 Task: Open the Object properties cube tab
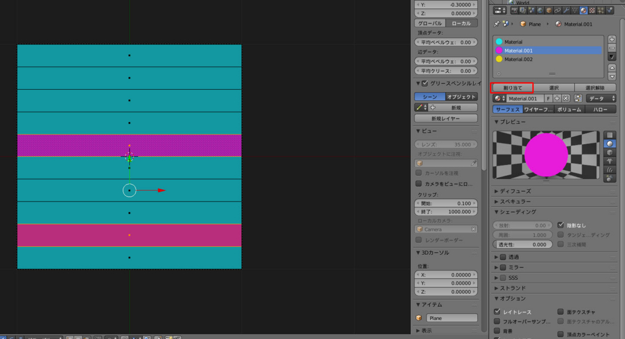click(x=549, y=10)
